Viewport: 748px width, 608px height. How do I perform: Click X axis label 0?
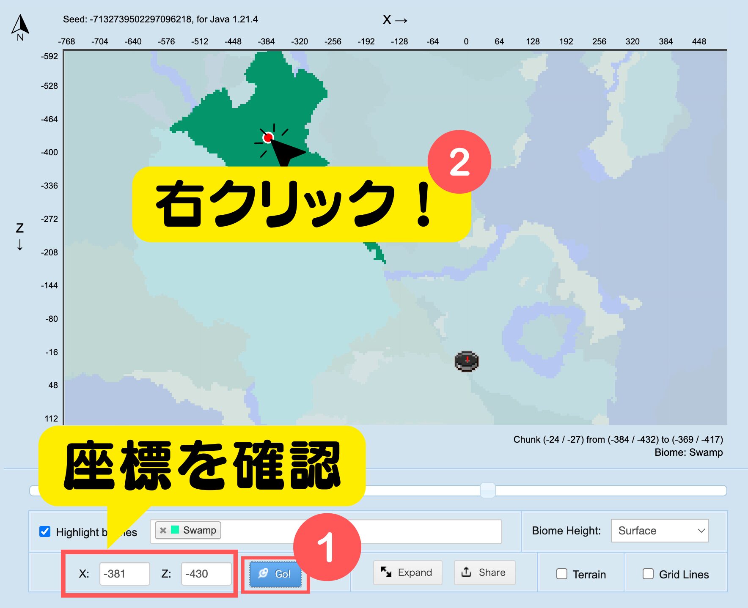pyautogui.click(x=466, y=41)
